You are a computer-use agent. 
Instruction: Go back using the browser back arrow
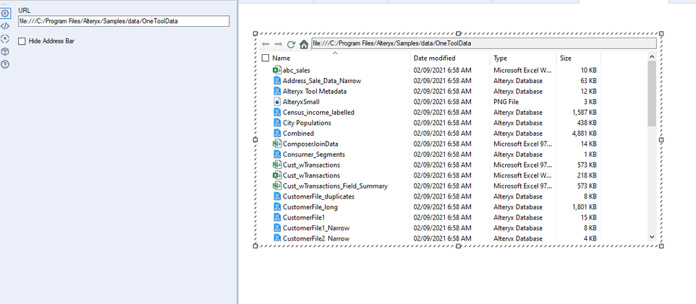click(x=266, y=44)
